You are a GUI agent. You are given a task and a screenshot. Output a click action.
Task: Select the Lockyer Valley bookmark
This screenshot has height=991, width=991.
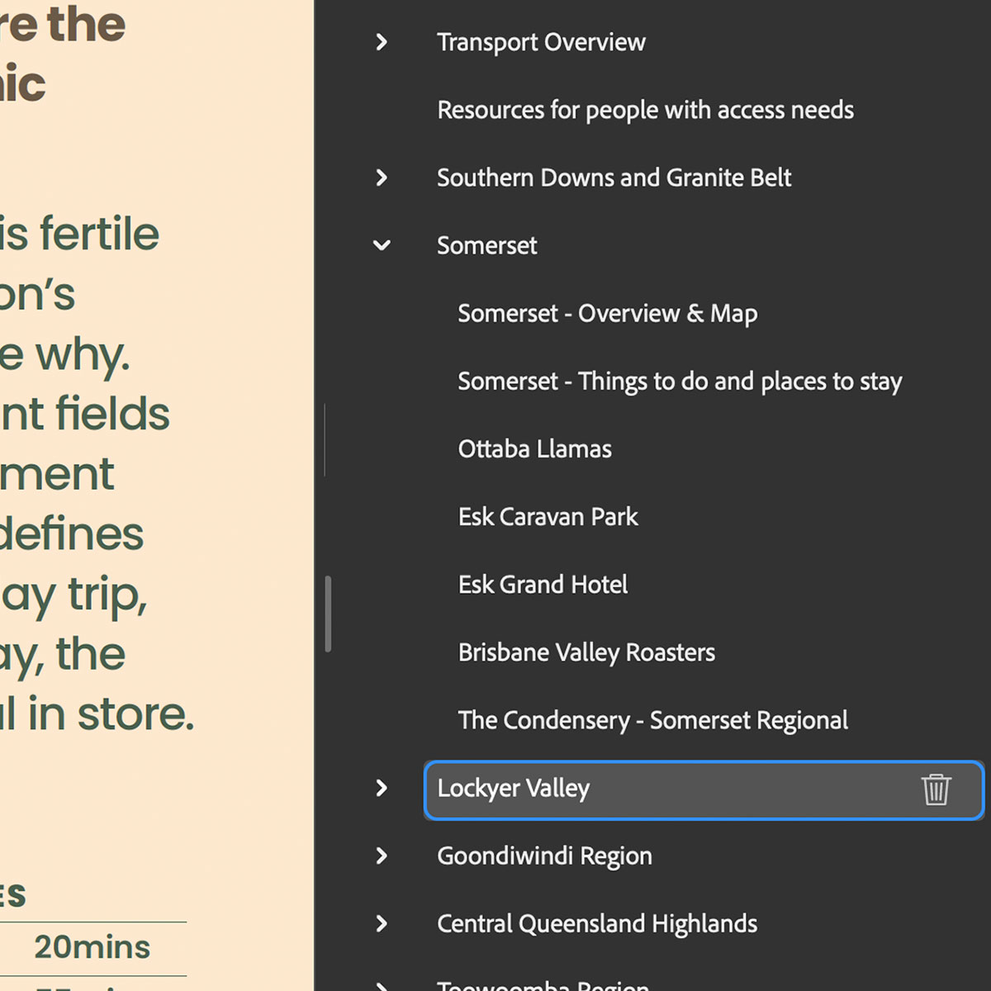click(x=513, y=789)
